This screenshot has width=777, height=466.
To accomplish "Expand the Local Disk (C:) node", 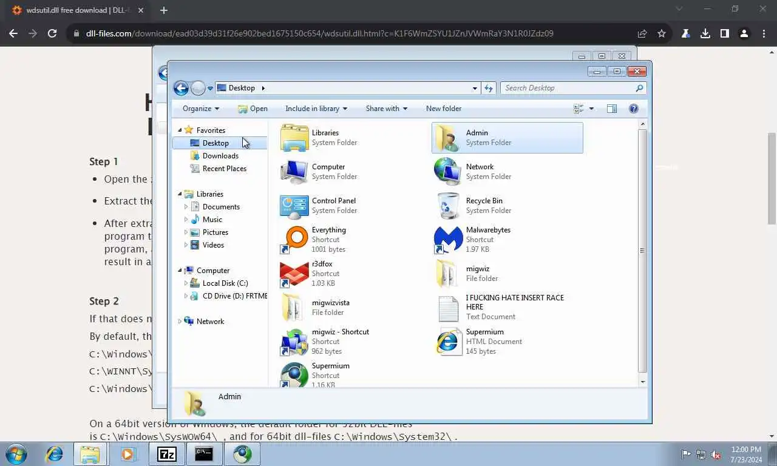I will click(186, 283).
